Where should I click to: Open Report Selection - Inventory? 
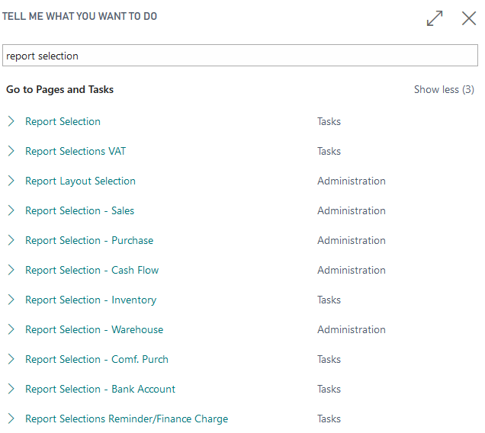pyautogui.click(x=91, y=300)
